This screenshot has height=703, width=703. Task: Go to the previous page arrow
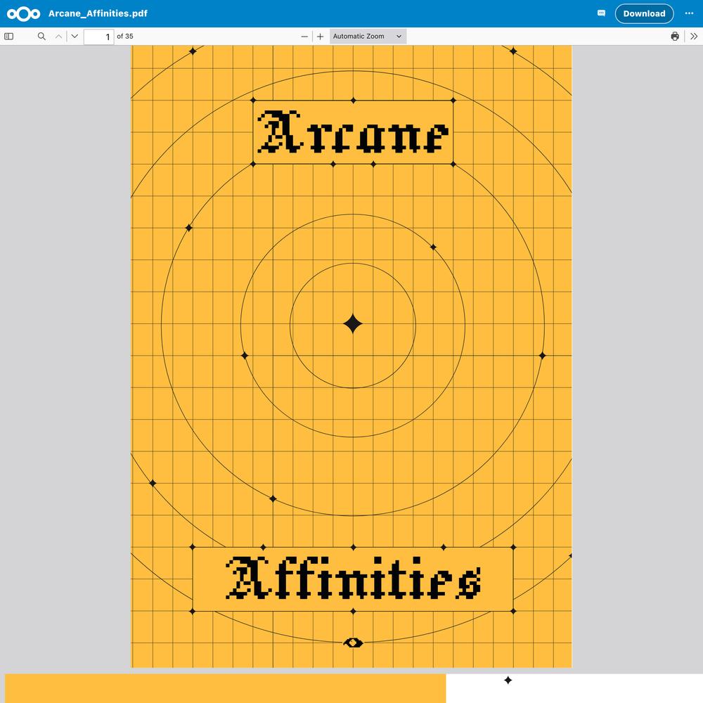pyautogui.click(x=59, y=37)
